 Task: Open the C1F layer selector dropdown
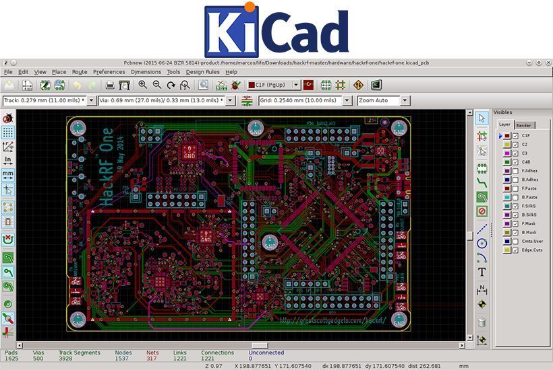pos(296,85)
